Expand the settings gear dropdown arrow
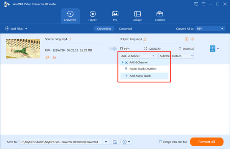 pos(129,142)
